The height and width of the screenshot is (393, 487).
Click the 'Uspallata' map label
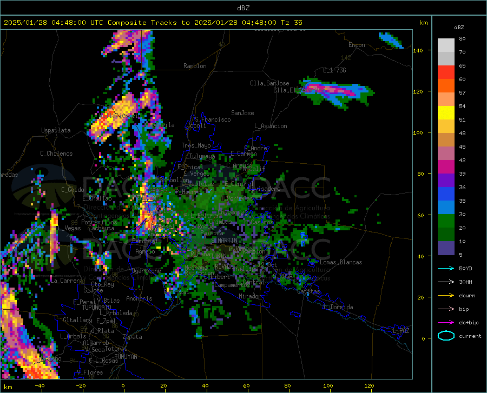coord(56,130)
